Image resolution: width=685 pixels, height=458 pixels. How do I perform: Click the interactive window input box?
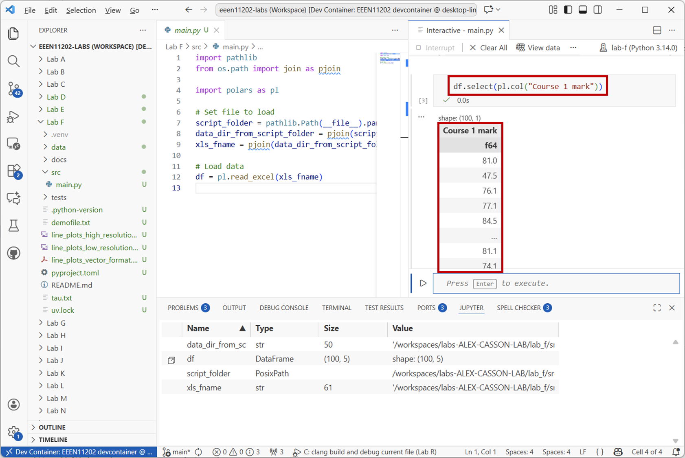pos(556,283)
